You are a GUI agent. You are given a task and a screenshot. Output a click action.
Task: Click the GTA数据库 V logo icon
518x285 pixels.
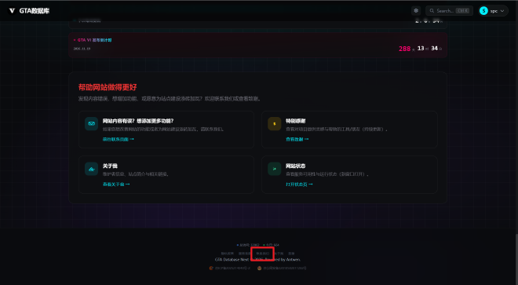[13, 11]
